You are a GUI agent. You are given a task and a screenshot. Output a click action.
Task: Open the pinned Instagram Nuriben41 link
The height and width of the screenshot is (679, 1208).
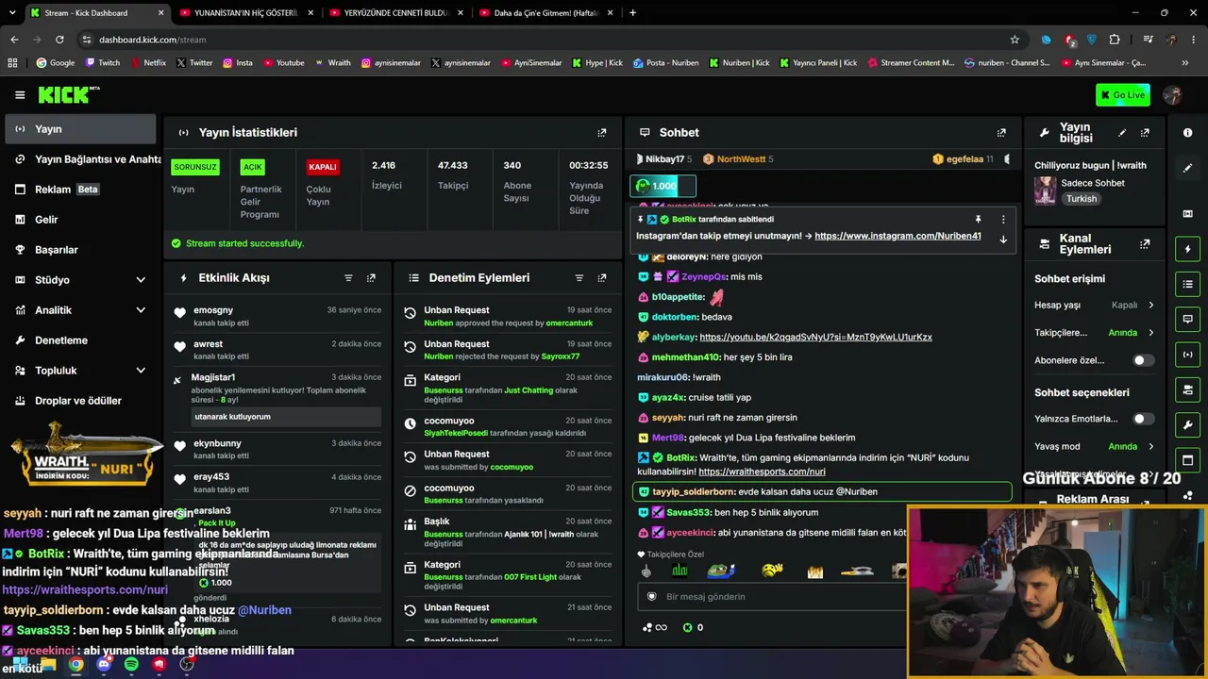[x=898, y=236]
